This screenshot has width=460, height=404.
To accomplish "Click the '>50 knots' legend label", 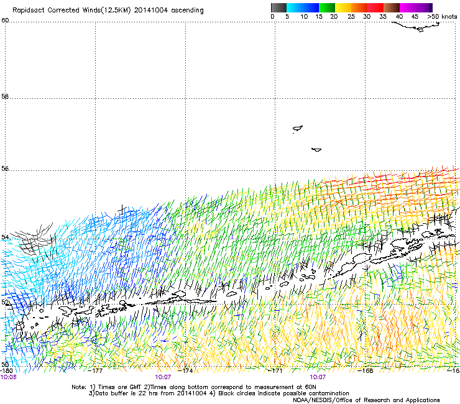I will pos(442,17).
